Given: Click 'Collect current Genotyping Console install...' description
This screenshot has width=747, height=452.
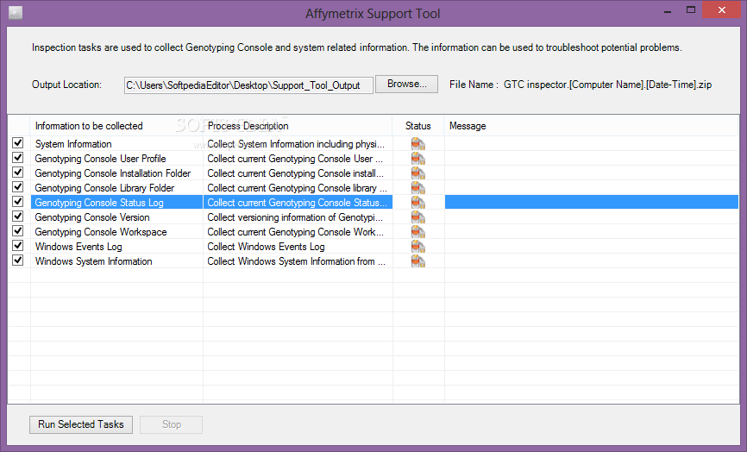Looking at the screenshot, I should tap(295, 173).
